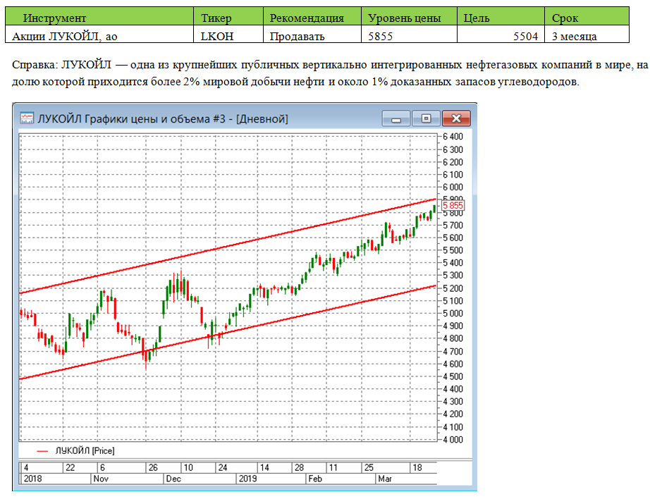This screenshot has height=499, width=650.
Task: Select the upper red channel trendline
Action: click(x=211, y=255)
